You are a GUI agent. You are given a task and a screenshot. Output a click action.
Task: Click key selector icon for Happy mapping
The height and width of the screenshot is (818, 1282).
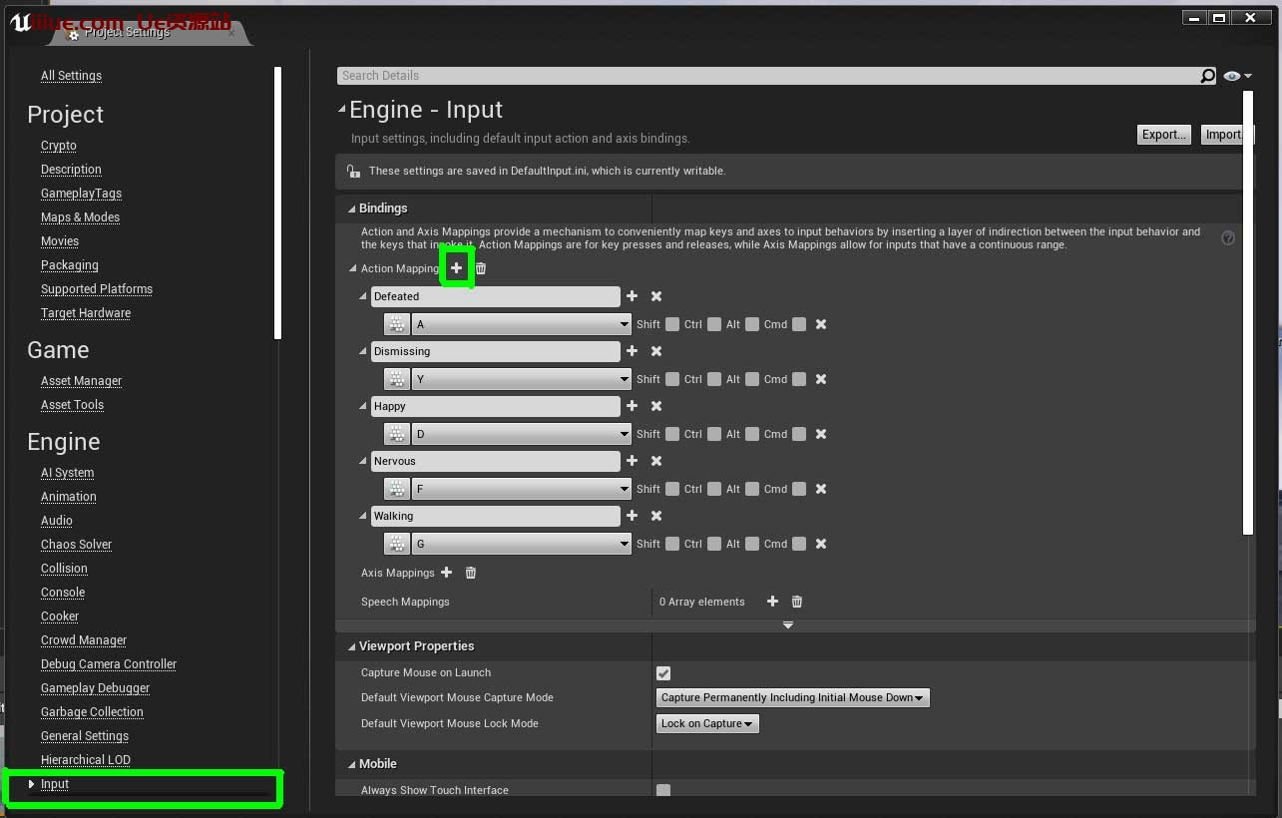pos(397,434)
